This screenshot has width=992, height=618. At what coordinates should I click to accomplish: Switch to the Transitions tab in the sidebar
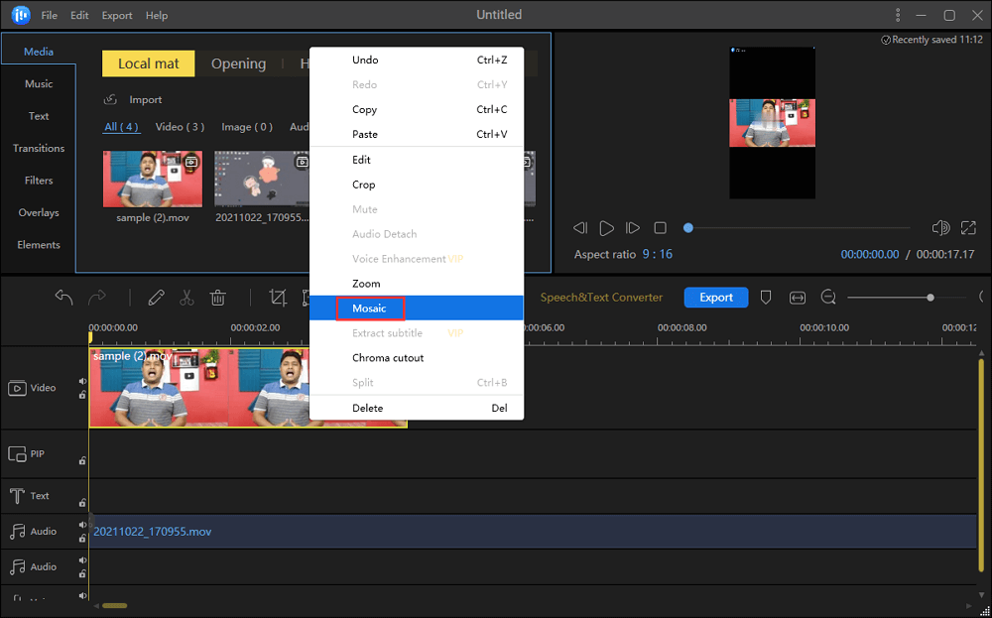[39, 149]
